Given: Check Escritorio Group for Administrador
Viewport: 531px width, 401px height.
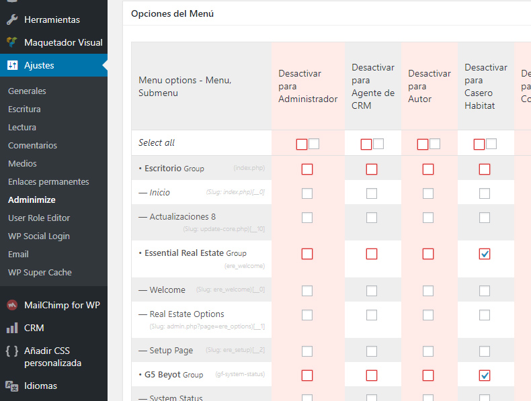Looking at the screenshot, I should (x=307, y=169).
